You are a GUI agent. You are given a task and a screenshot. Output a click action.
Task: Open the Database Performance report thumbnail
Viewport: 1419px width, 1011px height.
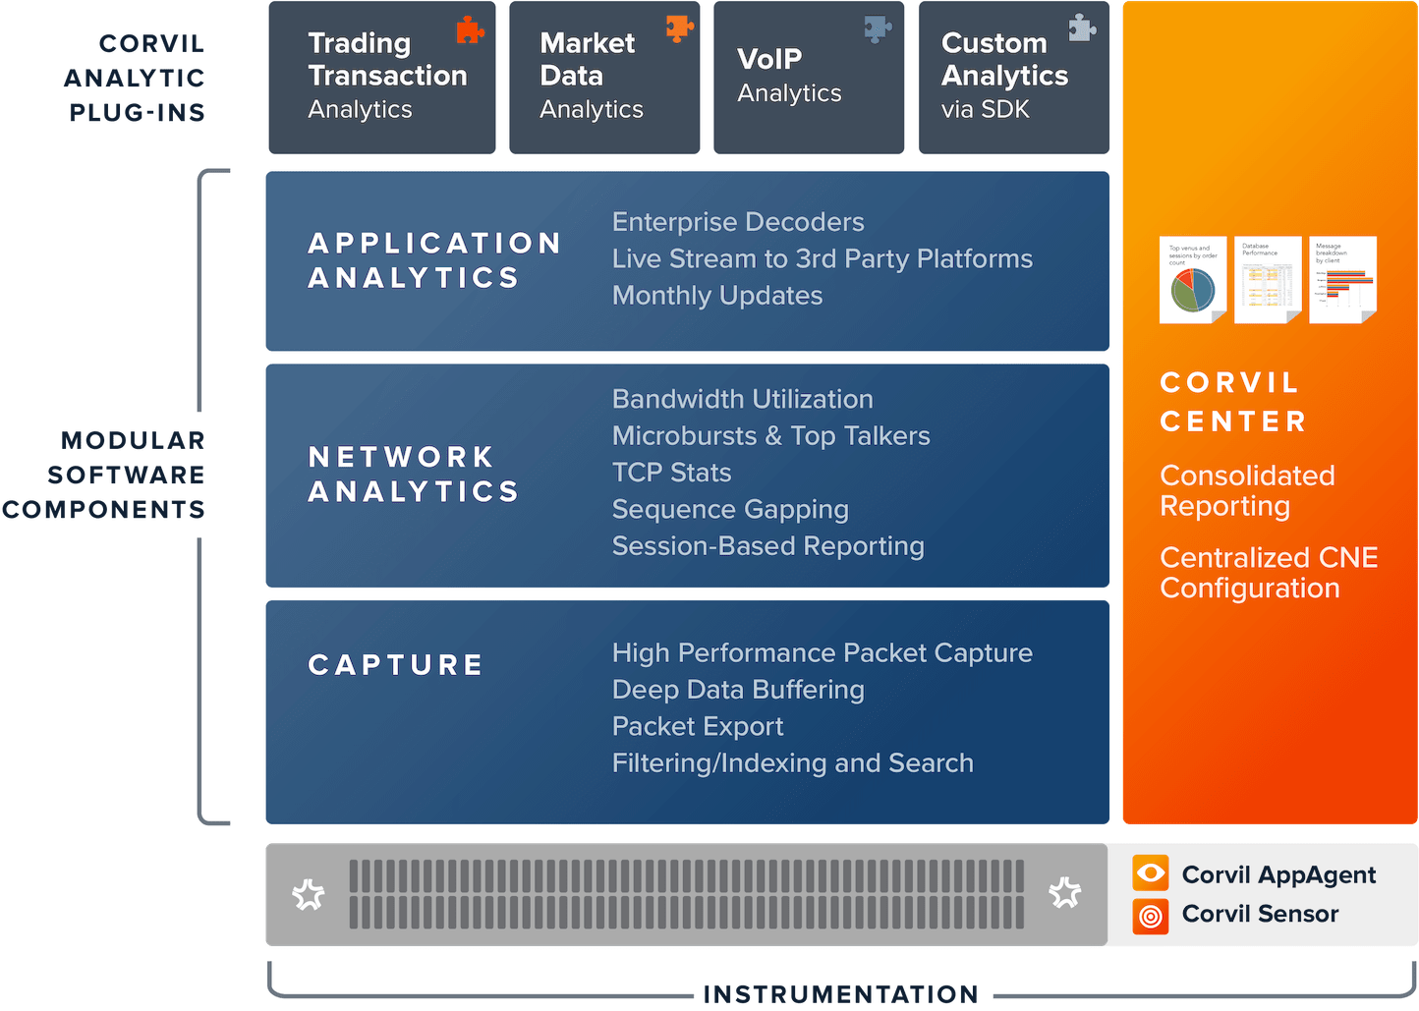pyautogui.click(x=1268, y=280)
